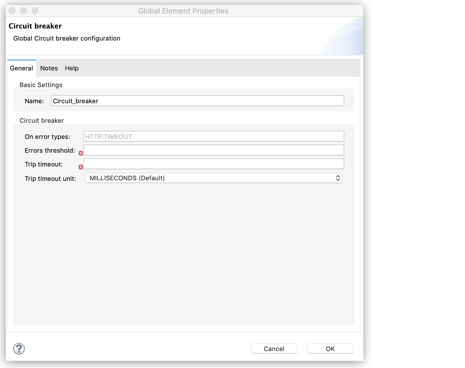The image size is (465, 368).
Task: Close the Global Element Properties window
Action: (x=12, y=11)
